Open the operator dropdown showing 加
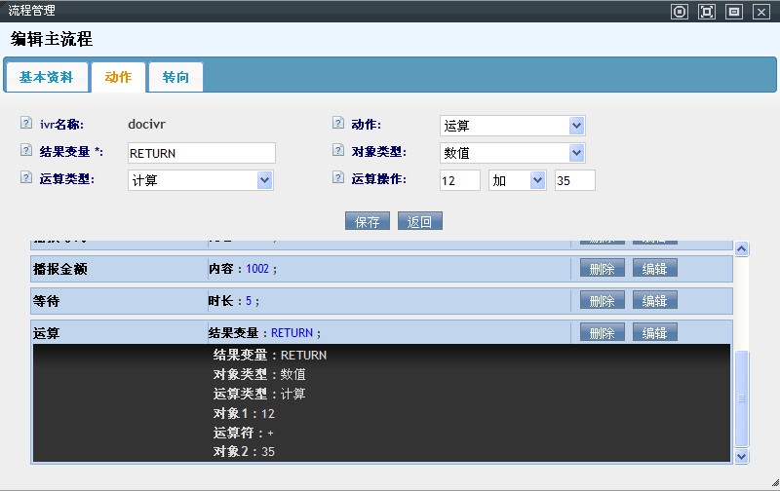The image size is (780, 491). pos(537,180)
